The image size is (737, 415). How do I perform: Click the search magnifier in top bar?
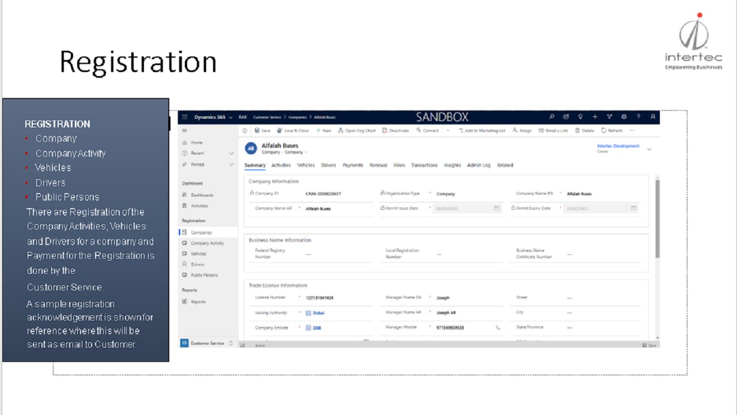point(551,117)
